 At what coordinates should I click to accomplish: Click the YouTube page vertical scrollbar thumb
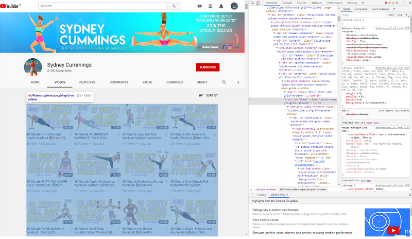246,6
